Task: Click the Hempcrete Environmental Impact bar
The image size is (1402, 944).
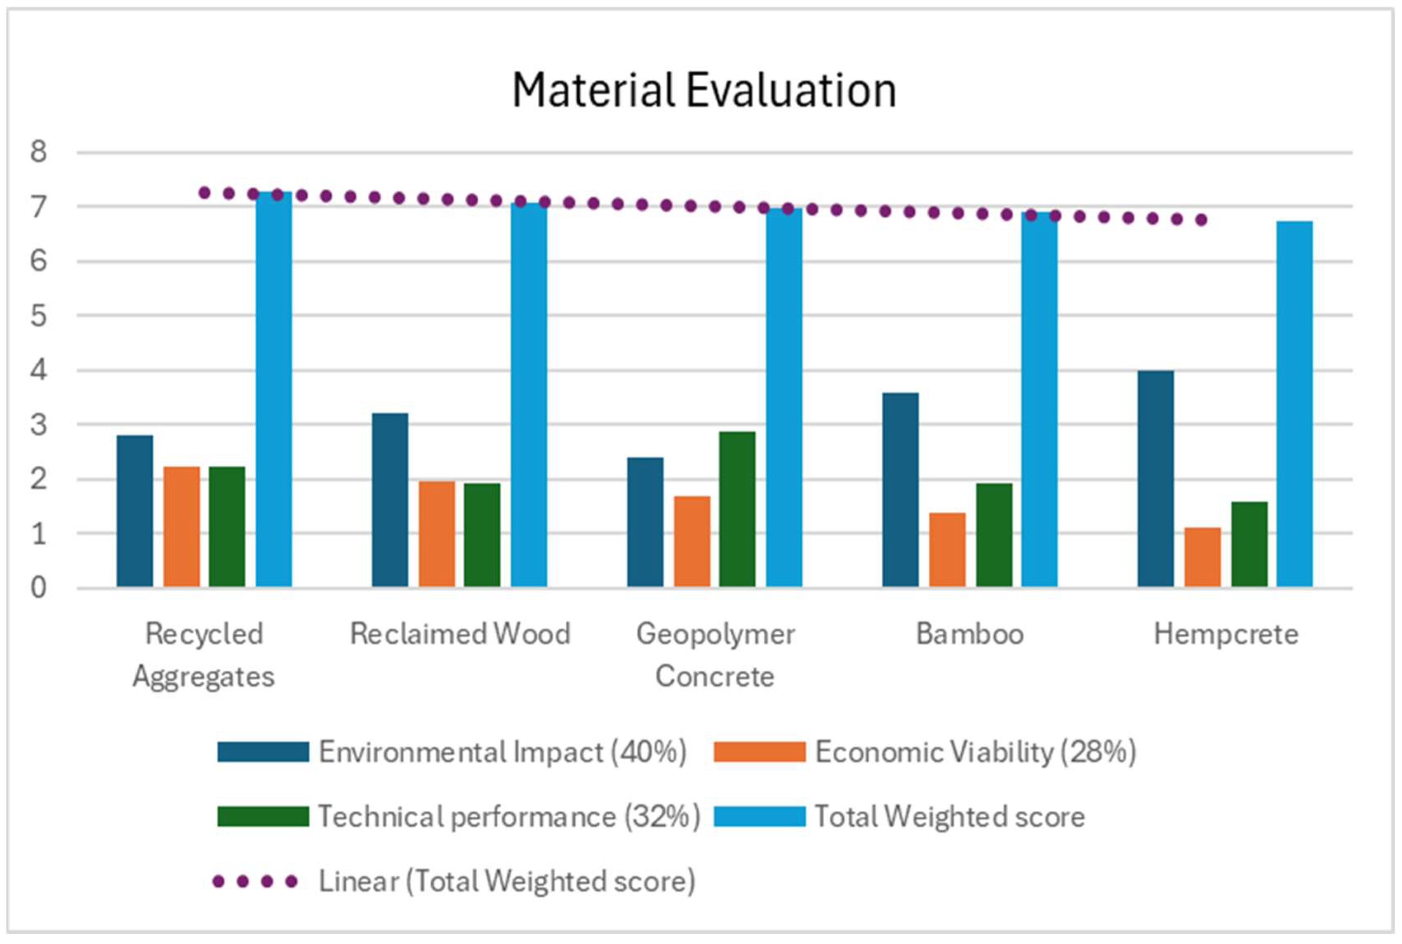Action: pyautogui.click(x=1155, y=479)
